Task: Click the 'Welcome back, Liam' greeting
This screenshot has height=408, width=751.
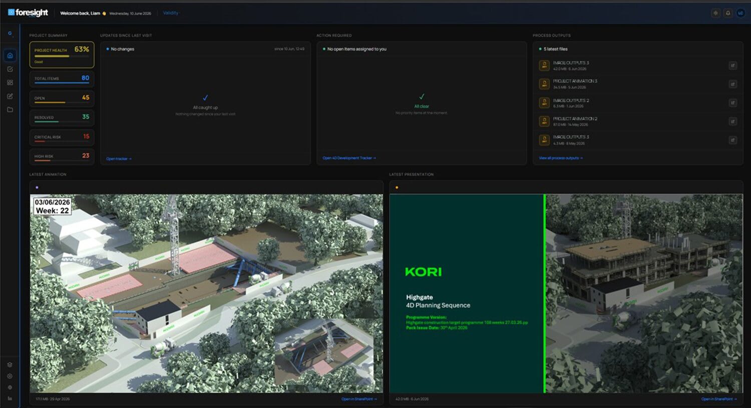Action: (x=80, y=13)
